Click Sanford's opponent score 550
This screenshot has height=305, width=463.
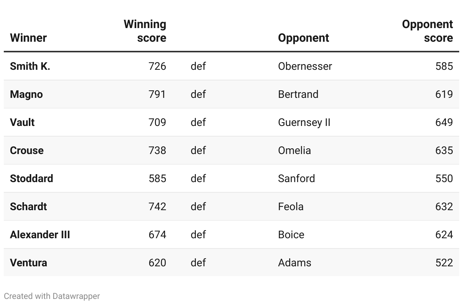[444, 179]
